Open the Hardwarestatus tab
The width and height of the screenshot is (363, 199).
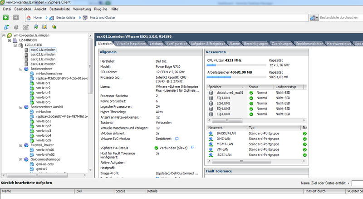339,44
